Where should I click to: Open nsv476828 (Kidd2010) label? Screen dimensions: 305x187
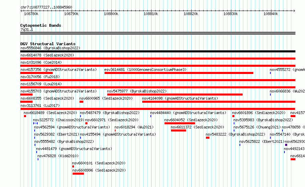[x=58, y=156]
